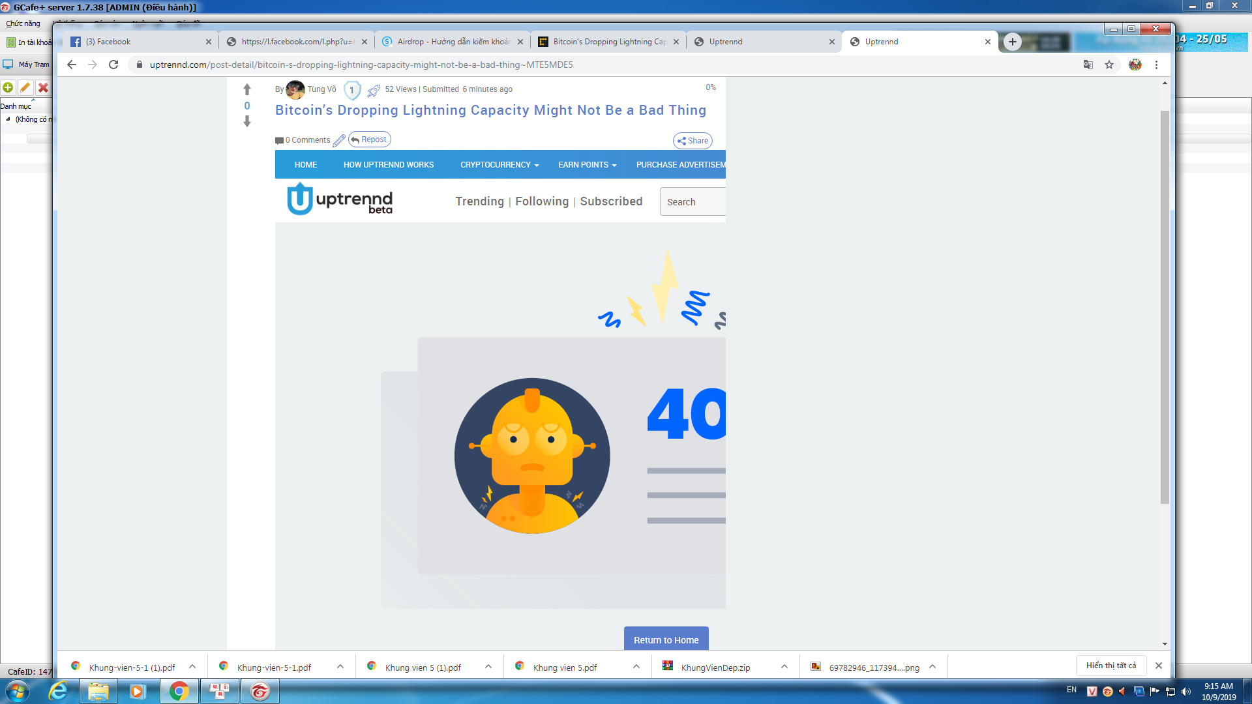Click the Repost button
Screen dimensions: 1252x704
coord(370,139)
